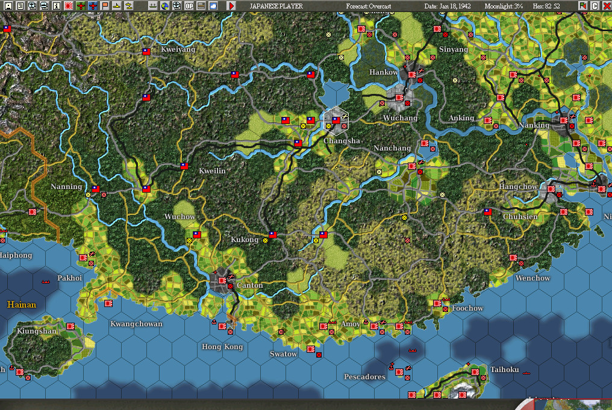The width and height of the screenshot is (612, 410).
Task: Click the ship on gray background icon
Action: (152, 6)
